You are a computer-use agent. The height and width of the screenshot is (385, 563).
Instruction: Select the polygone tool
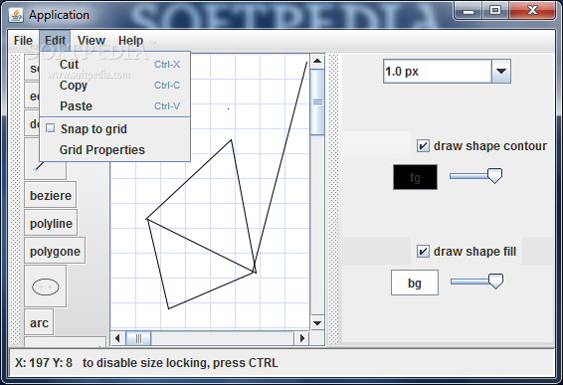click(55, 251)
